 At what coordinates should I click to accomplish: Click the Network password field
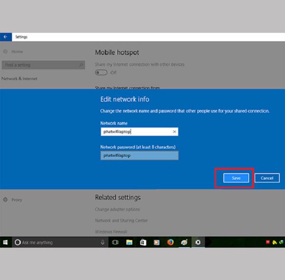[139, 155]
